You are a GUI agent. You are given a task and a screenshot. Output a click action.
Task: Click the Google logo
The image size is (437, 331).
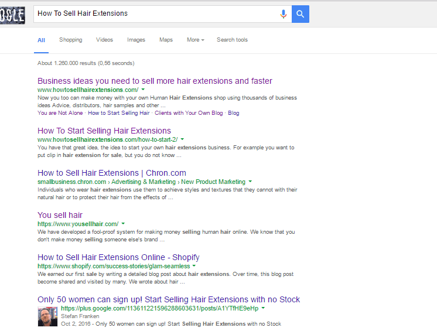pyautogui.click(x=12, y=15)
